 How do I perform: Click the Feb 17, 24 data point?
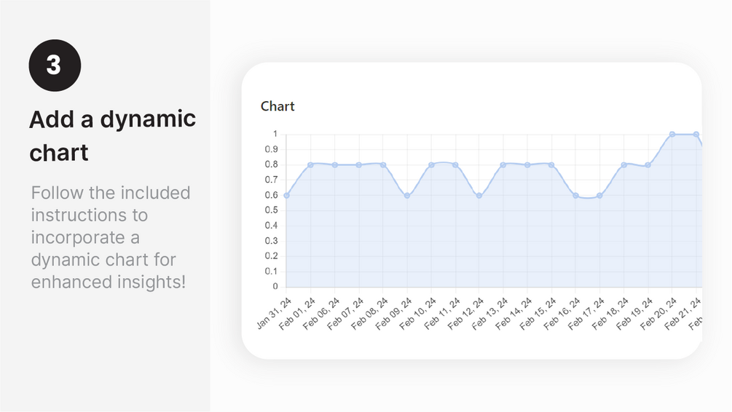(x=599, y=195)
